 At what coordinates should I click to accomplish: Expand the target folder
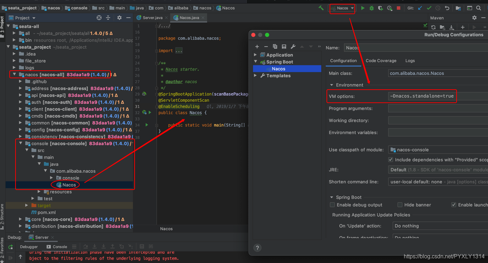pos(27,205)
